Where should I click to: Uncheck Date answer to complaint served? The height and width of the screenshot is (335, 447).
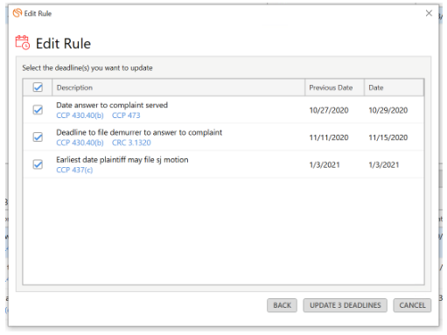(38, 110)
